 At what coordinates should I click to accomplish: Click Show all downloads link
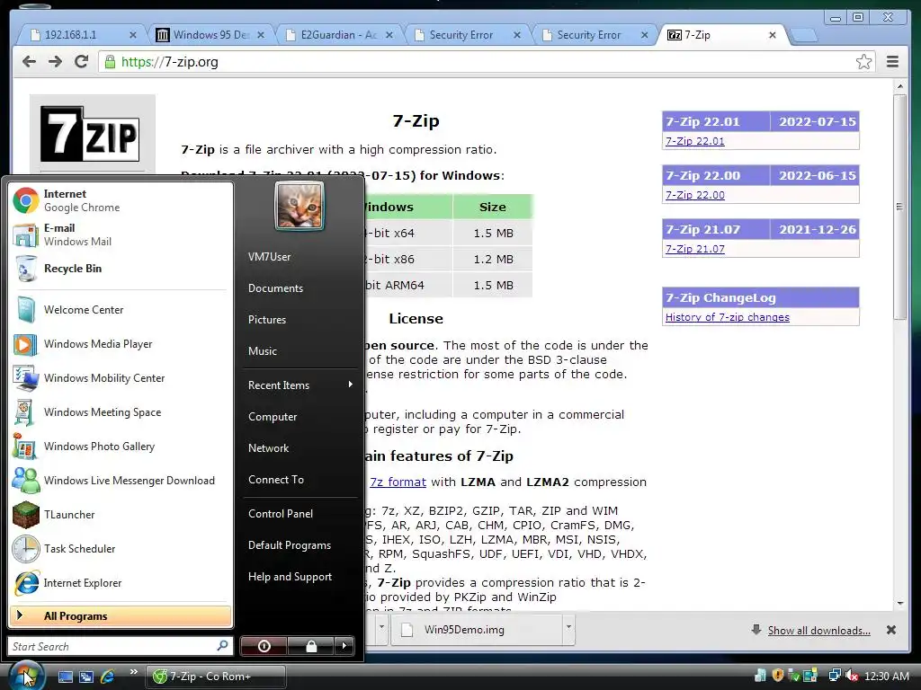[x=818, y=630]
